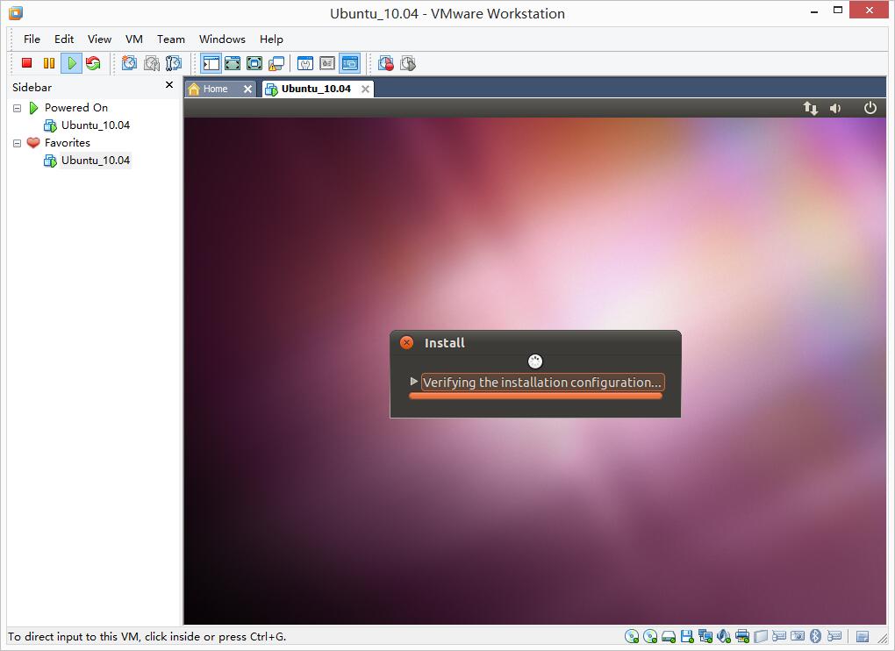
Task: Collapse the Favorites tree group
Action: pos(18,143)
